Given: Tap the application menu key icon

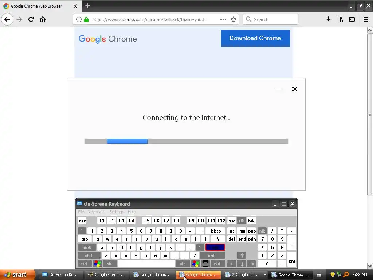Looking at the screenshot, I should (x=205, y=264).
